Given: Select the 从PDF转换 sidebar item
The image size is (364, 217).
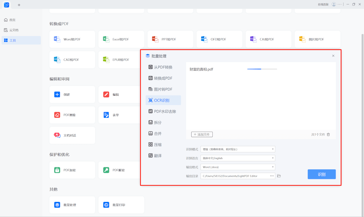Looking at the screenshot, I should click(163, 67).
